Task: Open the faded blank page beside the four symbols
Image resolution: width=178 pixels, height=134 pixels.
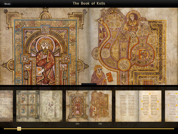Action: click(x=51, y=106)
